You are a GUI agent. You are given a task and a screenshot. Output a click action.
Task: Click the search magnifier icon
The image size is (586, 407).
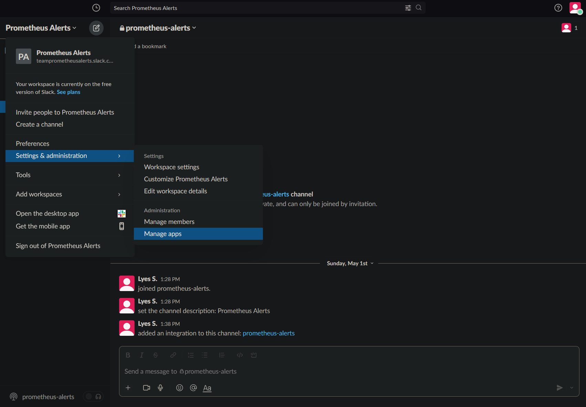click(x=418, y=8)
